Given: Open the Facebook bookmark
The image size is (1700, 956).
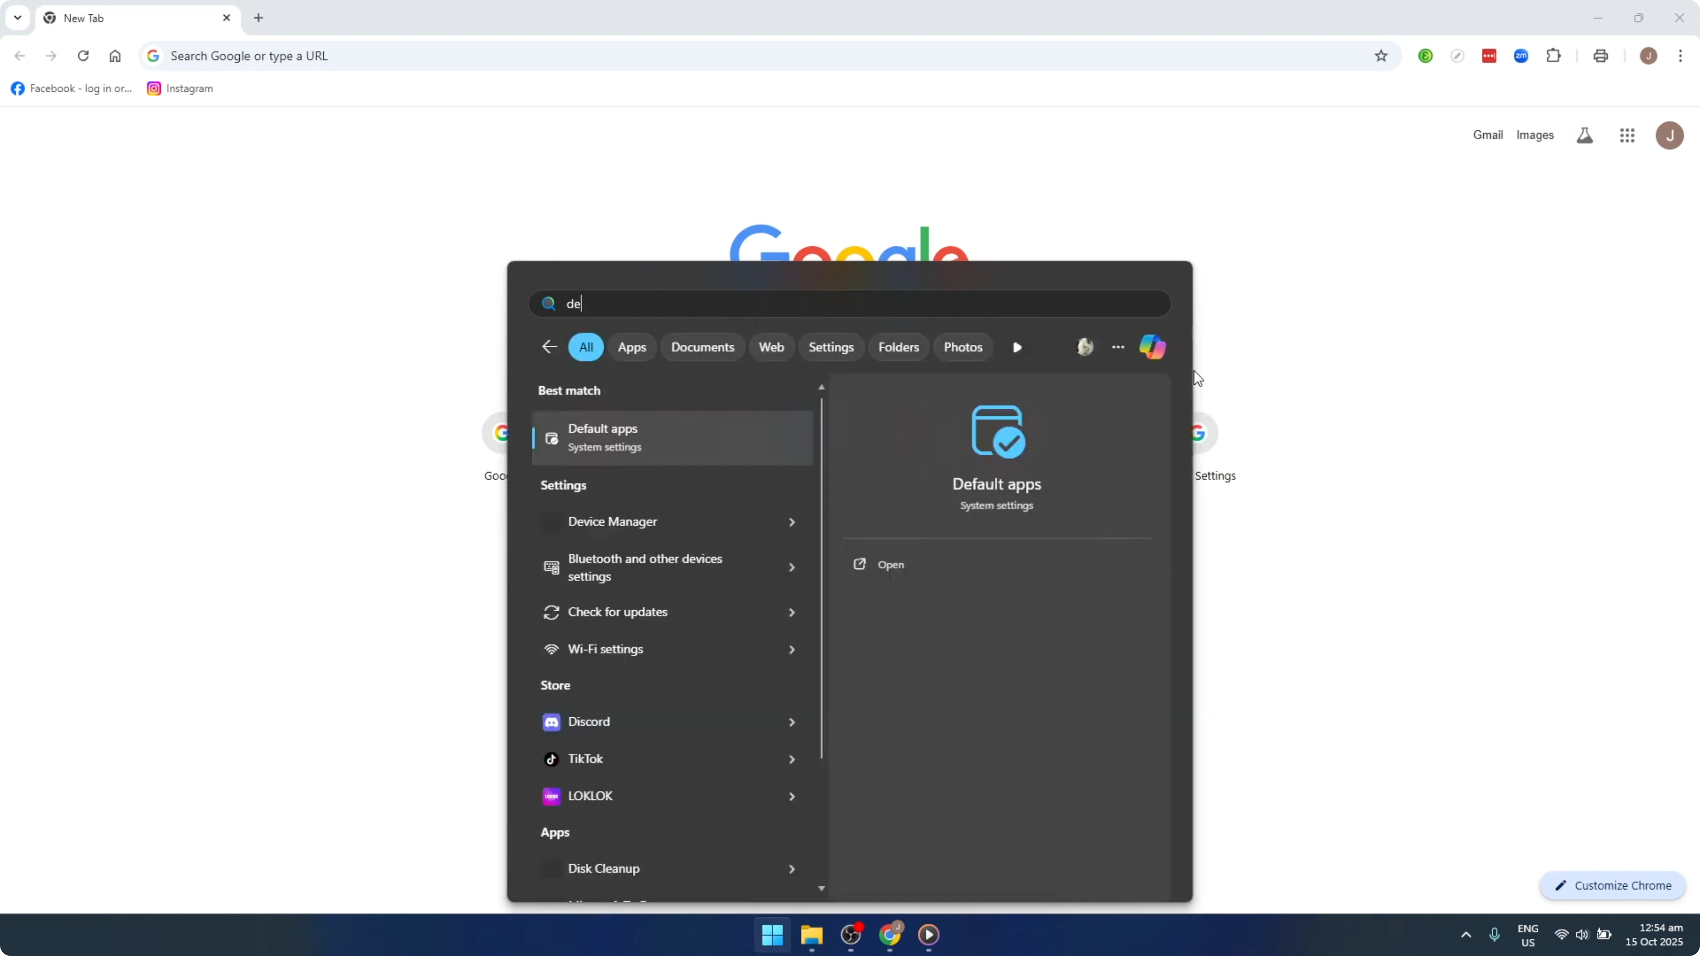Looking at the screenshot, I should pos(71,88).
